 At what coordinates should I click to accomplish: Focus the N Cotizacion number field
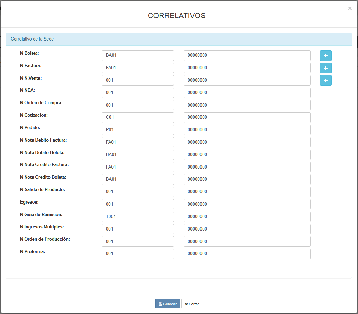[x=247, y=117]
